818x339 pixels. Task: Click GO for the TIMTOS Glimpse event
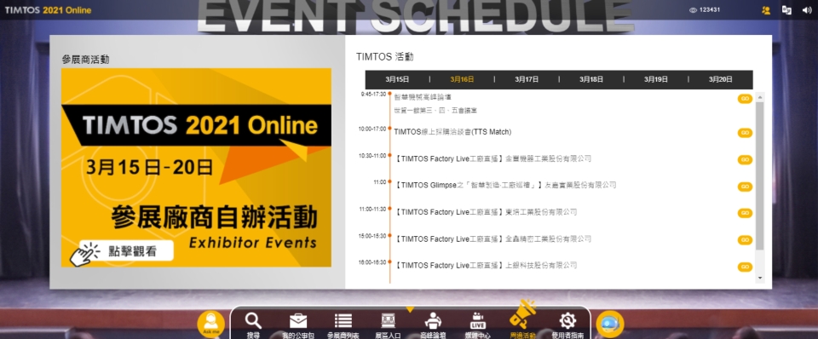coord(745,187)
